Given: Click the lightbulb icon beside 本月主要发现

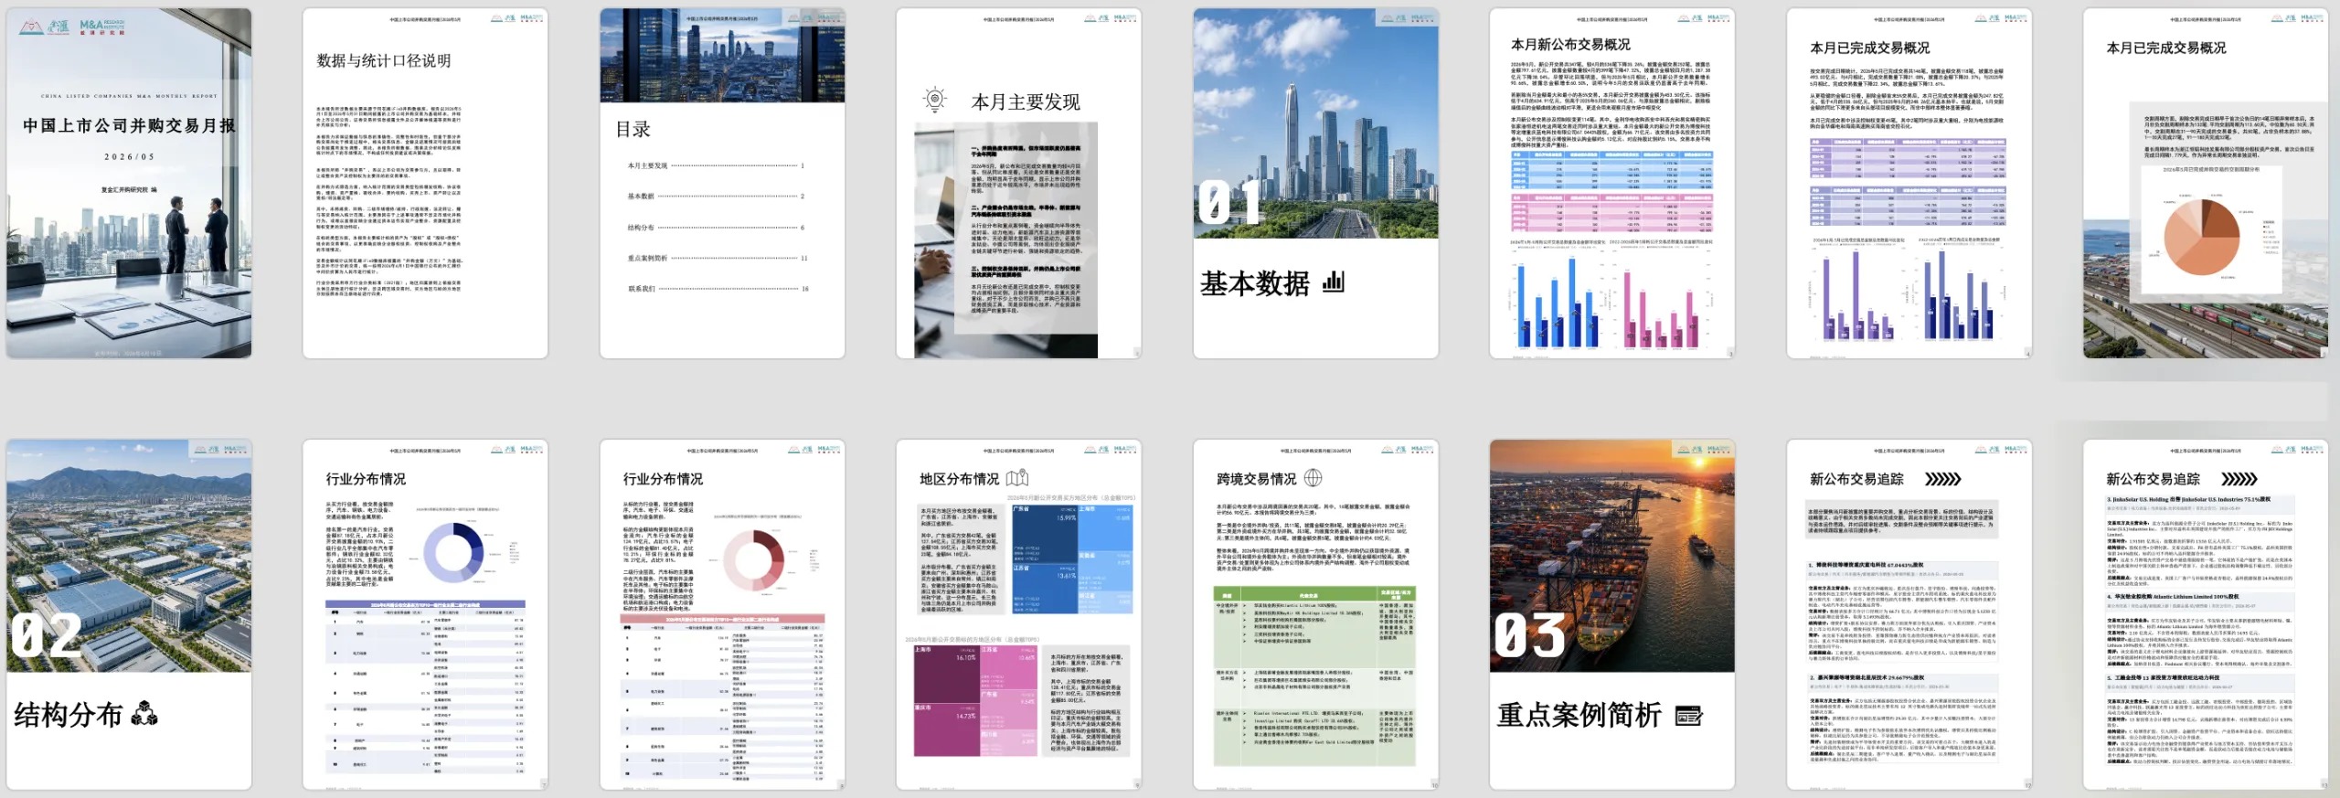Looking at the screenshot, I should [x=935, y=100].
